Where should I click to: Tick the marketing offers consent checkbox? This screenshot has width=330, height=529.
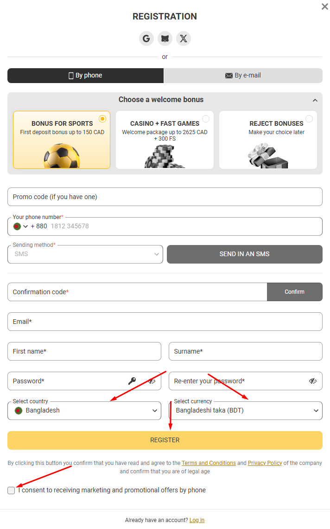[11, 490]
